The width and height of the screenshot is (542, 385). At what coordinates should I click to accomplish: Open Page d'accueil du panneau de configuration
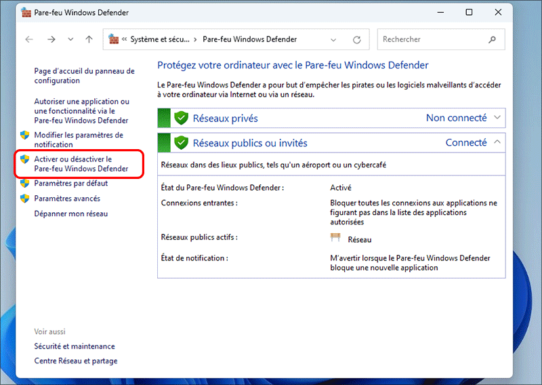pyautogui.click(x=84, y=76)
